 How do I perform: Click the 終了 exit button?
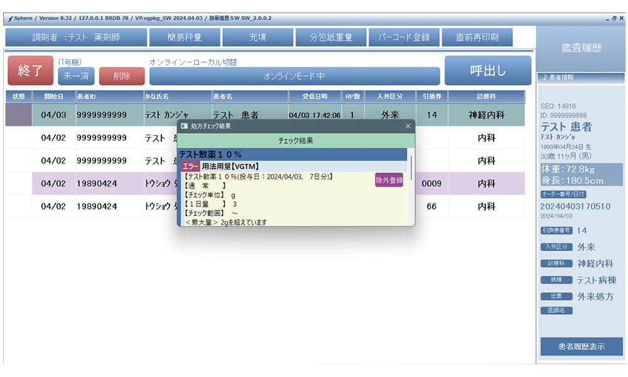tap(30, 70)
